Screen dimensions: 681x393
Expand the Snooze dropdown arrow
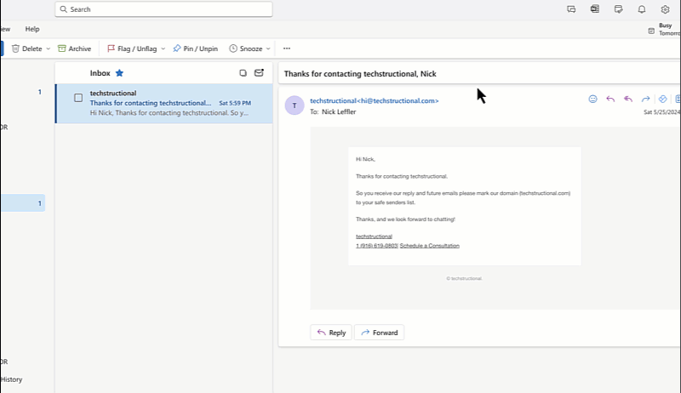(x=268, y=48)
